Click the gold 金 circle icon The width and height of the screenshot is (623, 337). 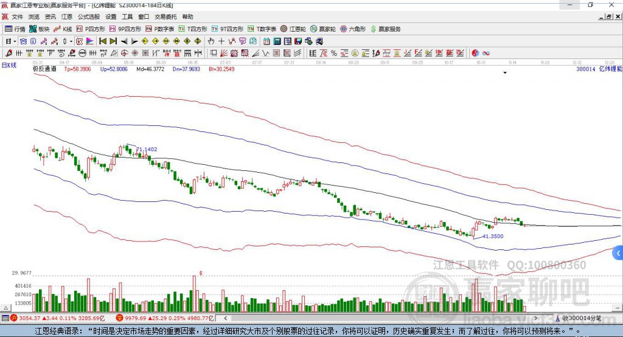click(355, 53)
